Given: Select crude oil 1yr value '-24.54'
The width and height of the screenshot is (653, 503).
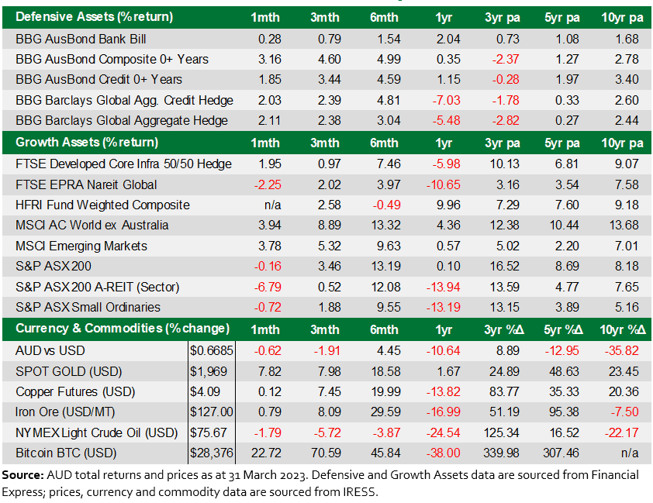Looking at the screenshot, I should pos(443,432).
